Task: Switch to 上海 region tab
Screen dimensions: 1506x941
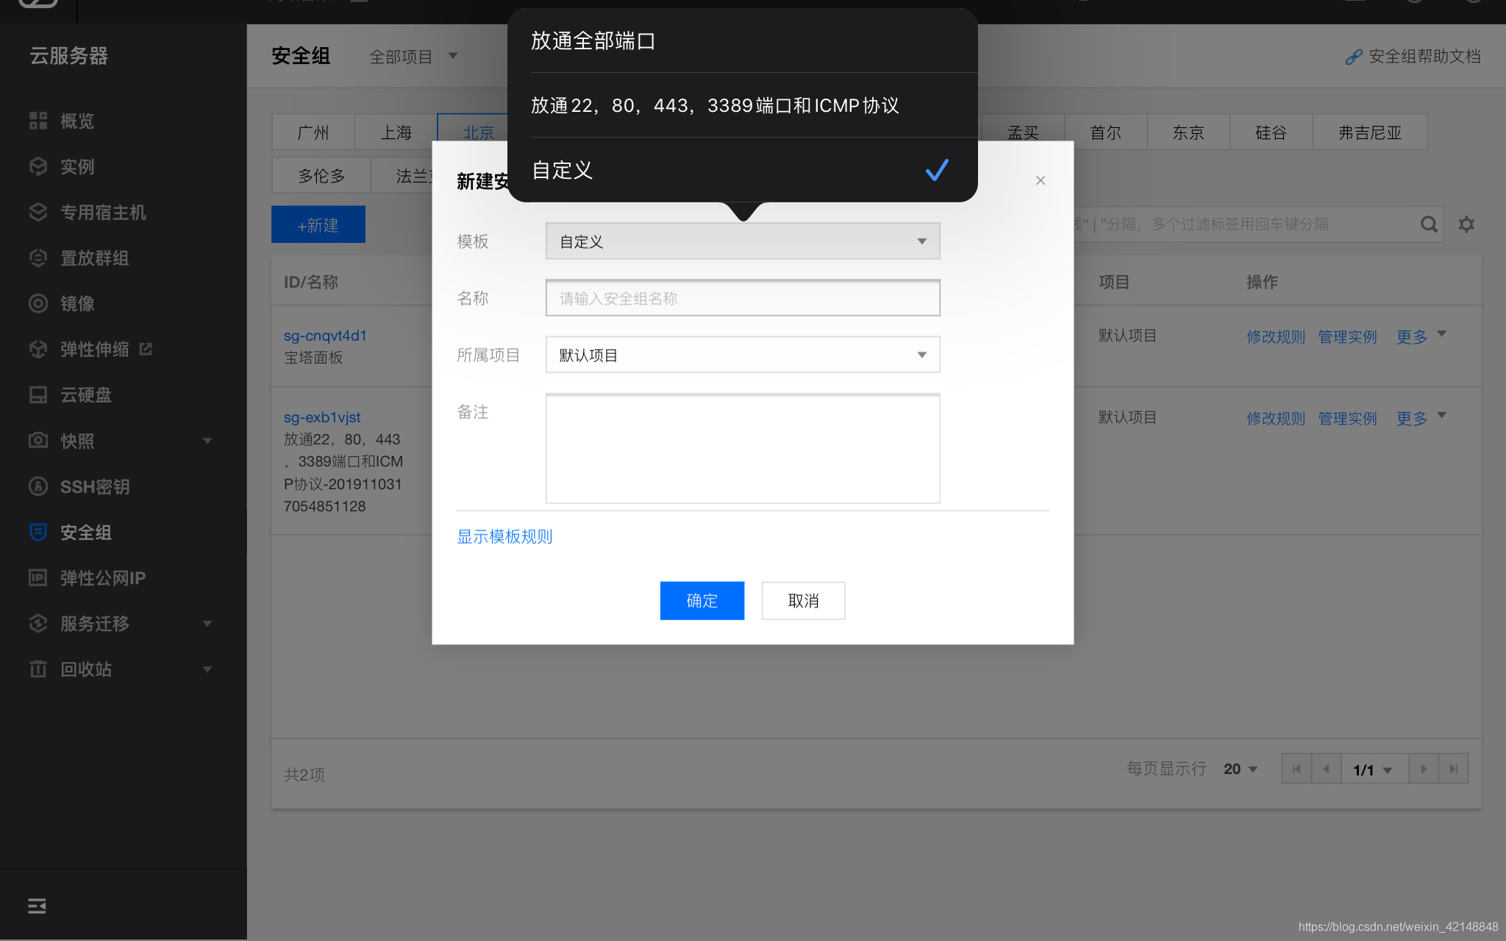Action: click(x=396, y=132)
